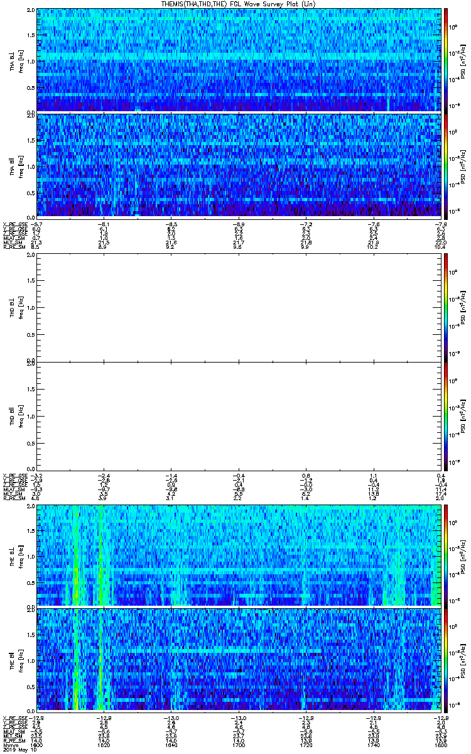This screenshot has height=754, width=471.
Task: Click the THD B⊥ PSD color bar
Action: point(445,307)
